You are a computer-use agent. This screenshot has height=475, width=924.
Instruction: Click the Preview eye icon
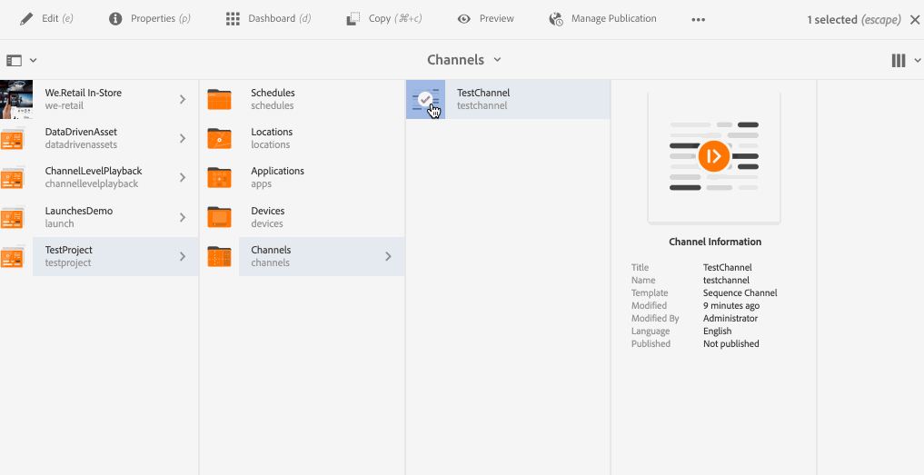(x=464, y=19)
